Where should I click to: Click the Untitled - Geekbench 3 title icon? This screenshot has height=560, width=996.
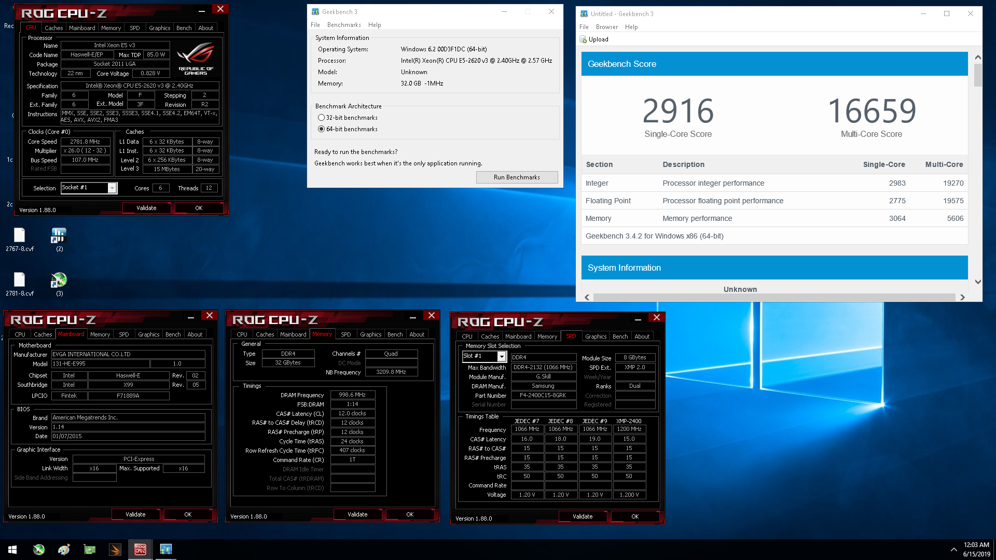coord(584,14)
